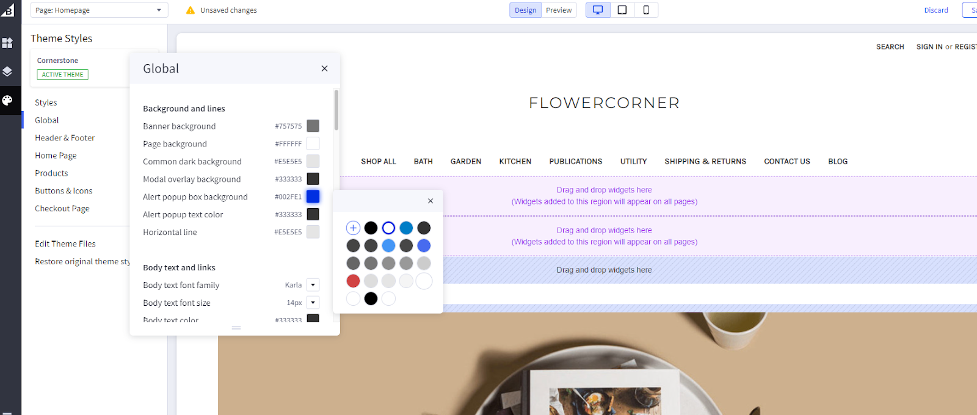Image resolution: width=977 pixels, height=415 pixels.
Task: Open the Products section
Action: click(x=51, y=173)
